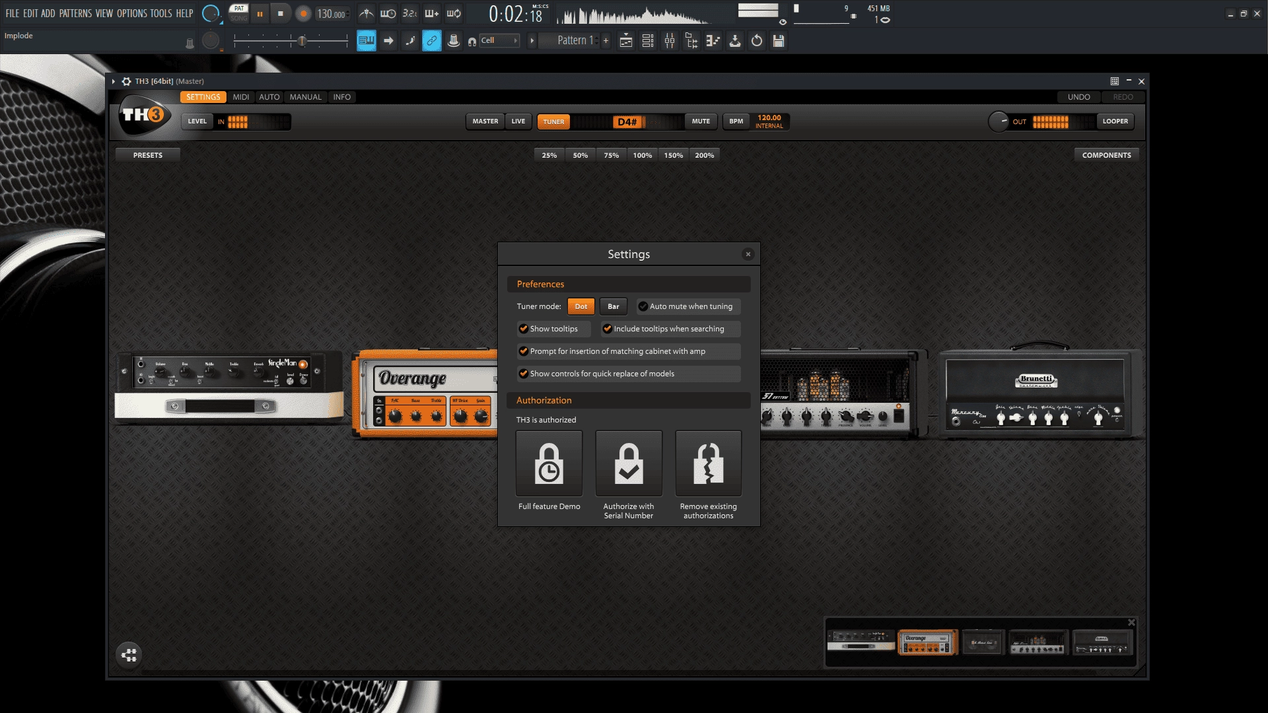
Task: Click the UNDO button
Action: pos(1079,97)
